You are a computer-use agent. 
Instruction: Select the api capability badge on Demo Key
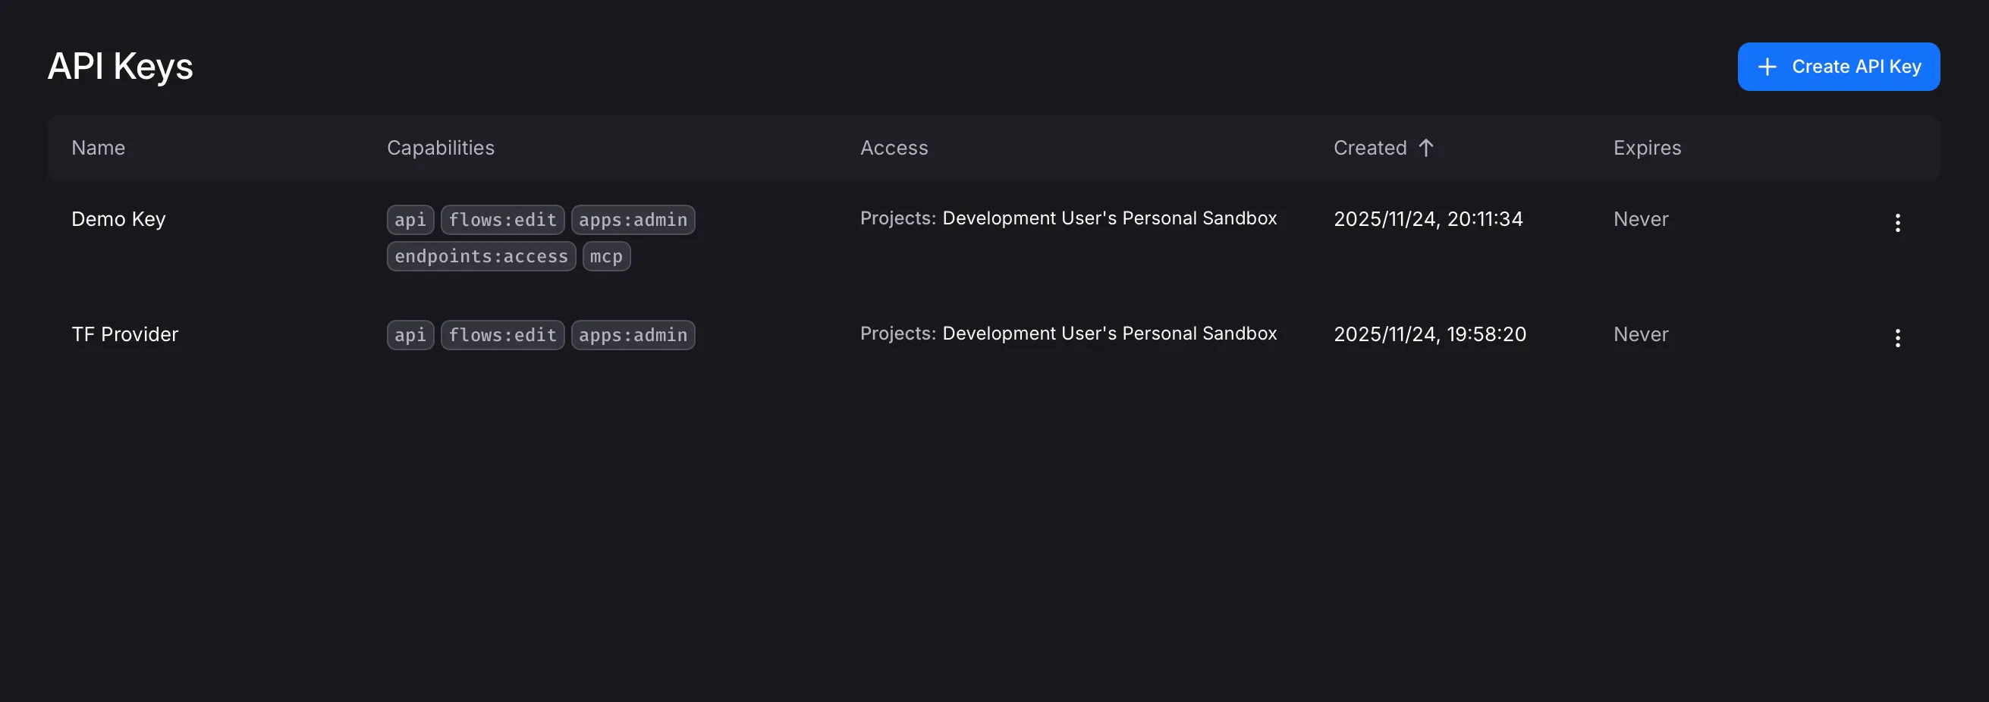click(410, 219)
